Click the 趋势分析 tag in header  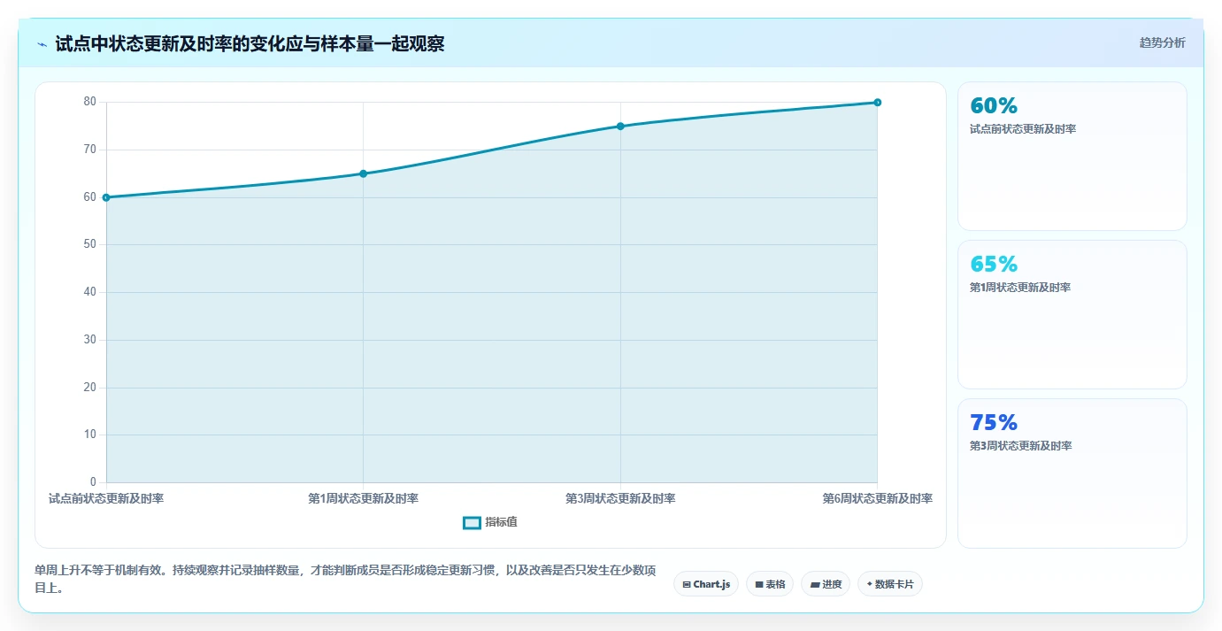[1162, 42]
